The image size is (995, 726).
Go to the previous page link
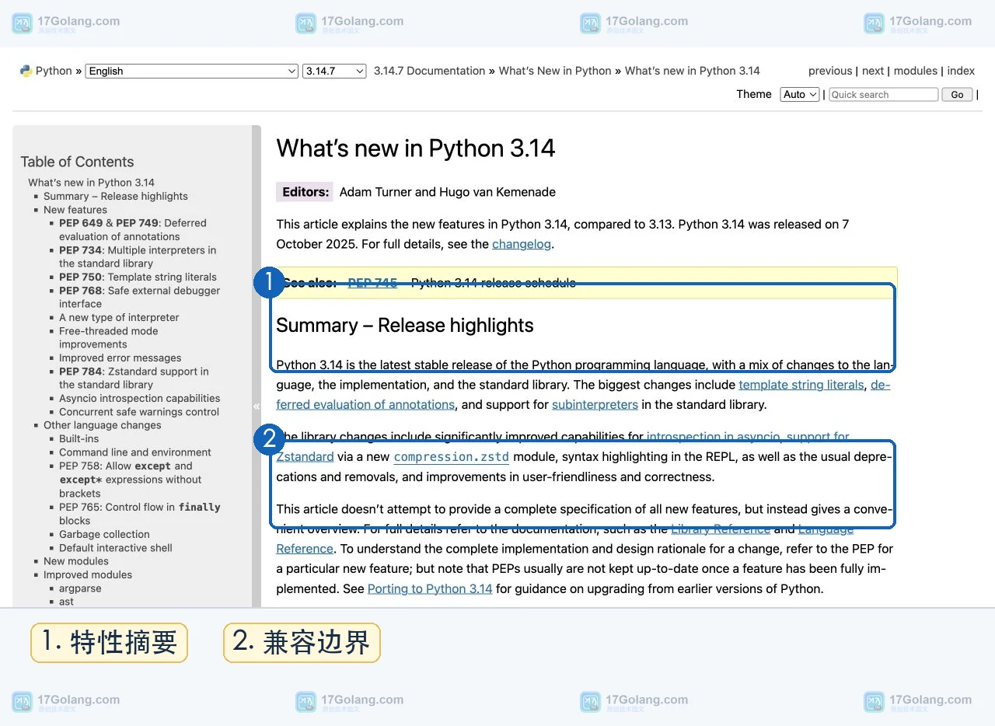pos(830,71)
